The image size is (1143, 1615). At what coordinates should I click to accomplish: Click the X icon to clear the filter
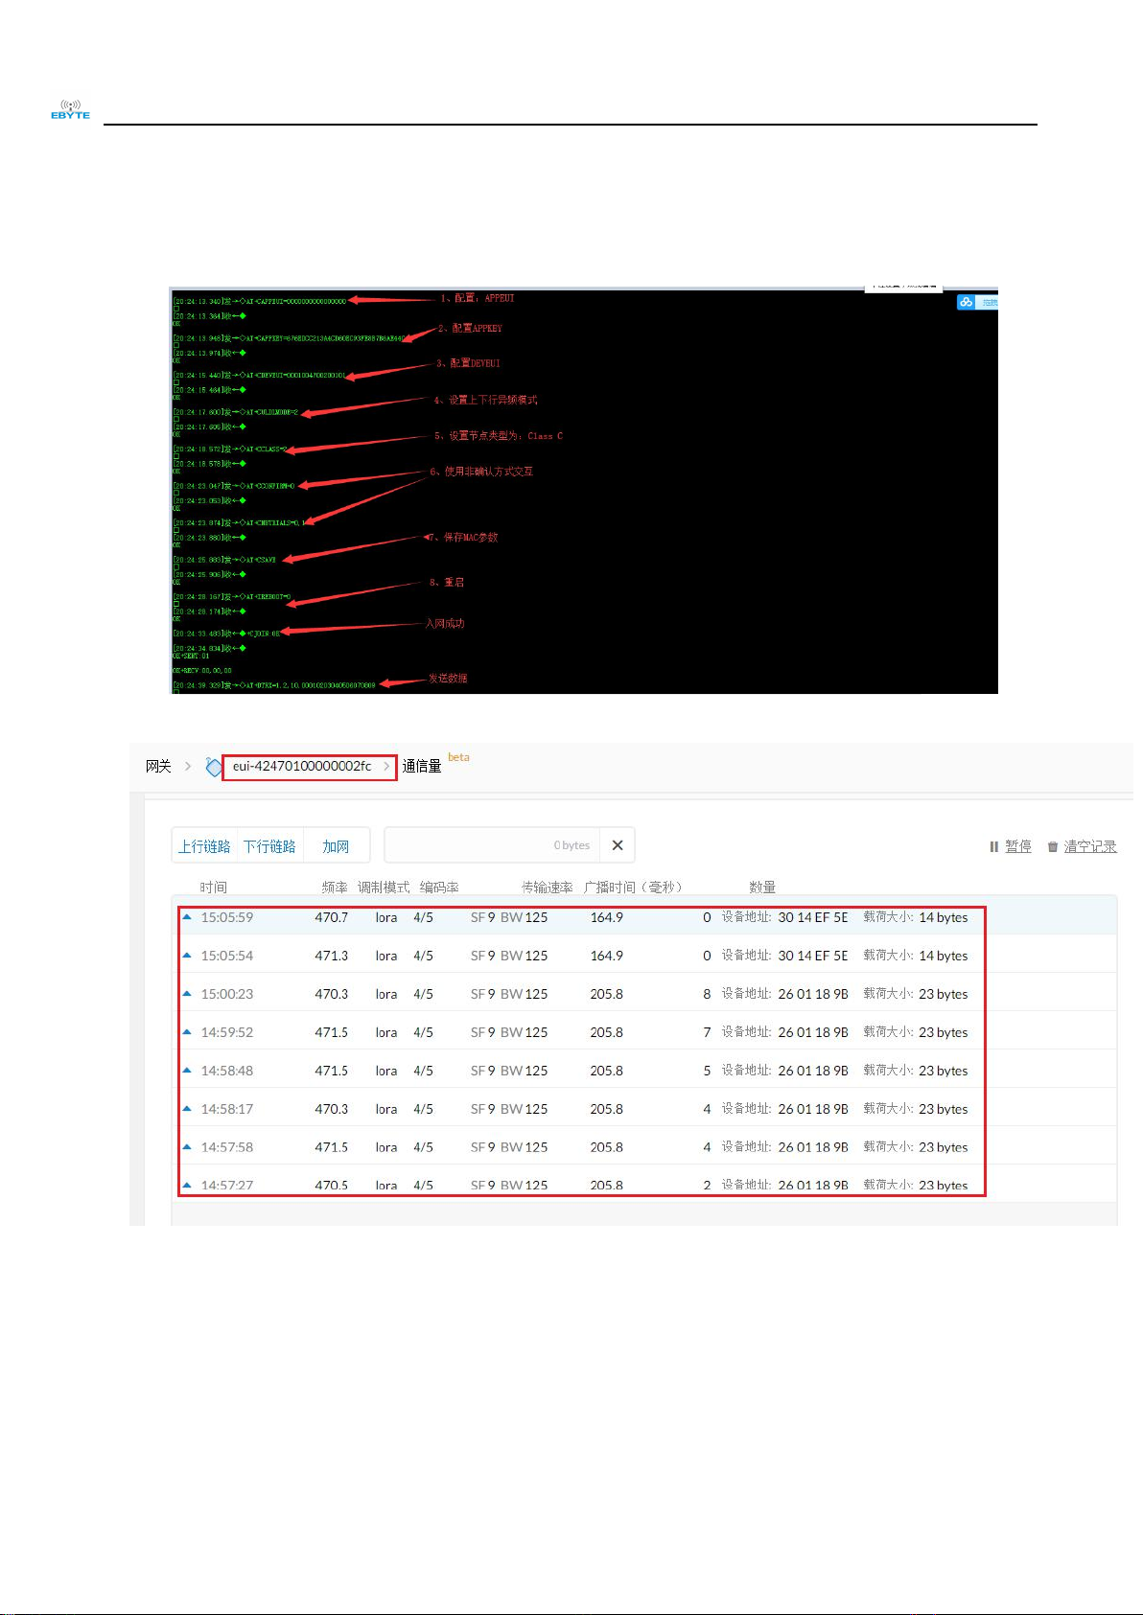point(618,845)
